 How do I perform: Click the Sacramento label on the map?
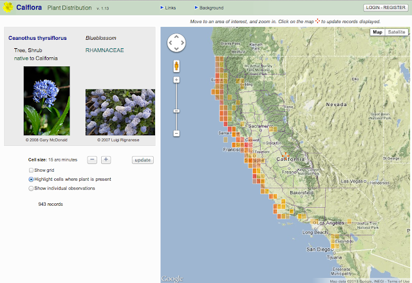[x=261, y=126]
